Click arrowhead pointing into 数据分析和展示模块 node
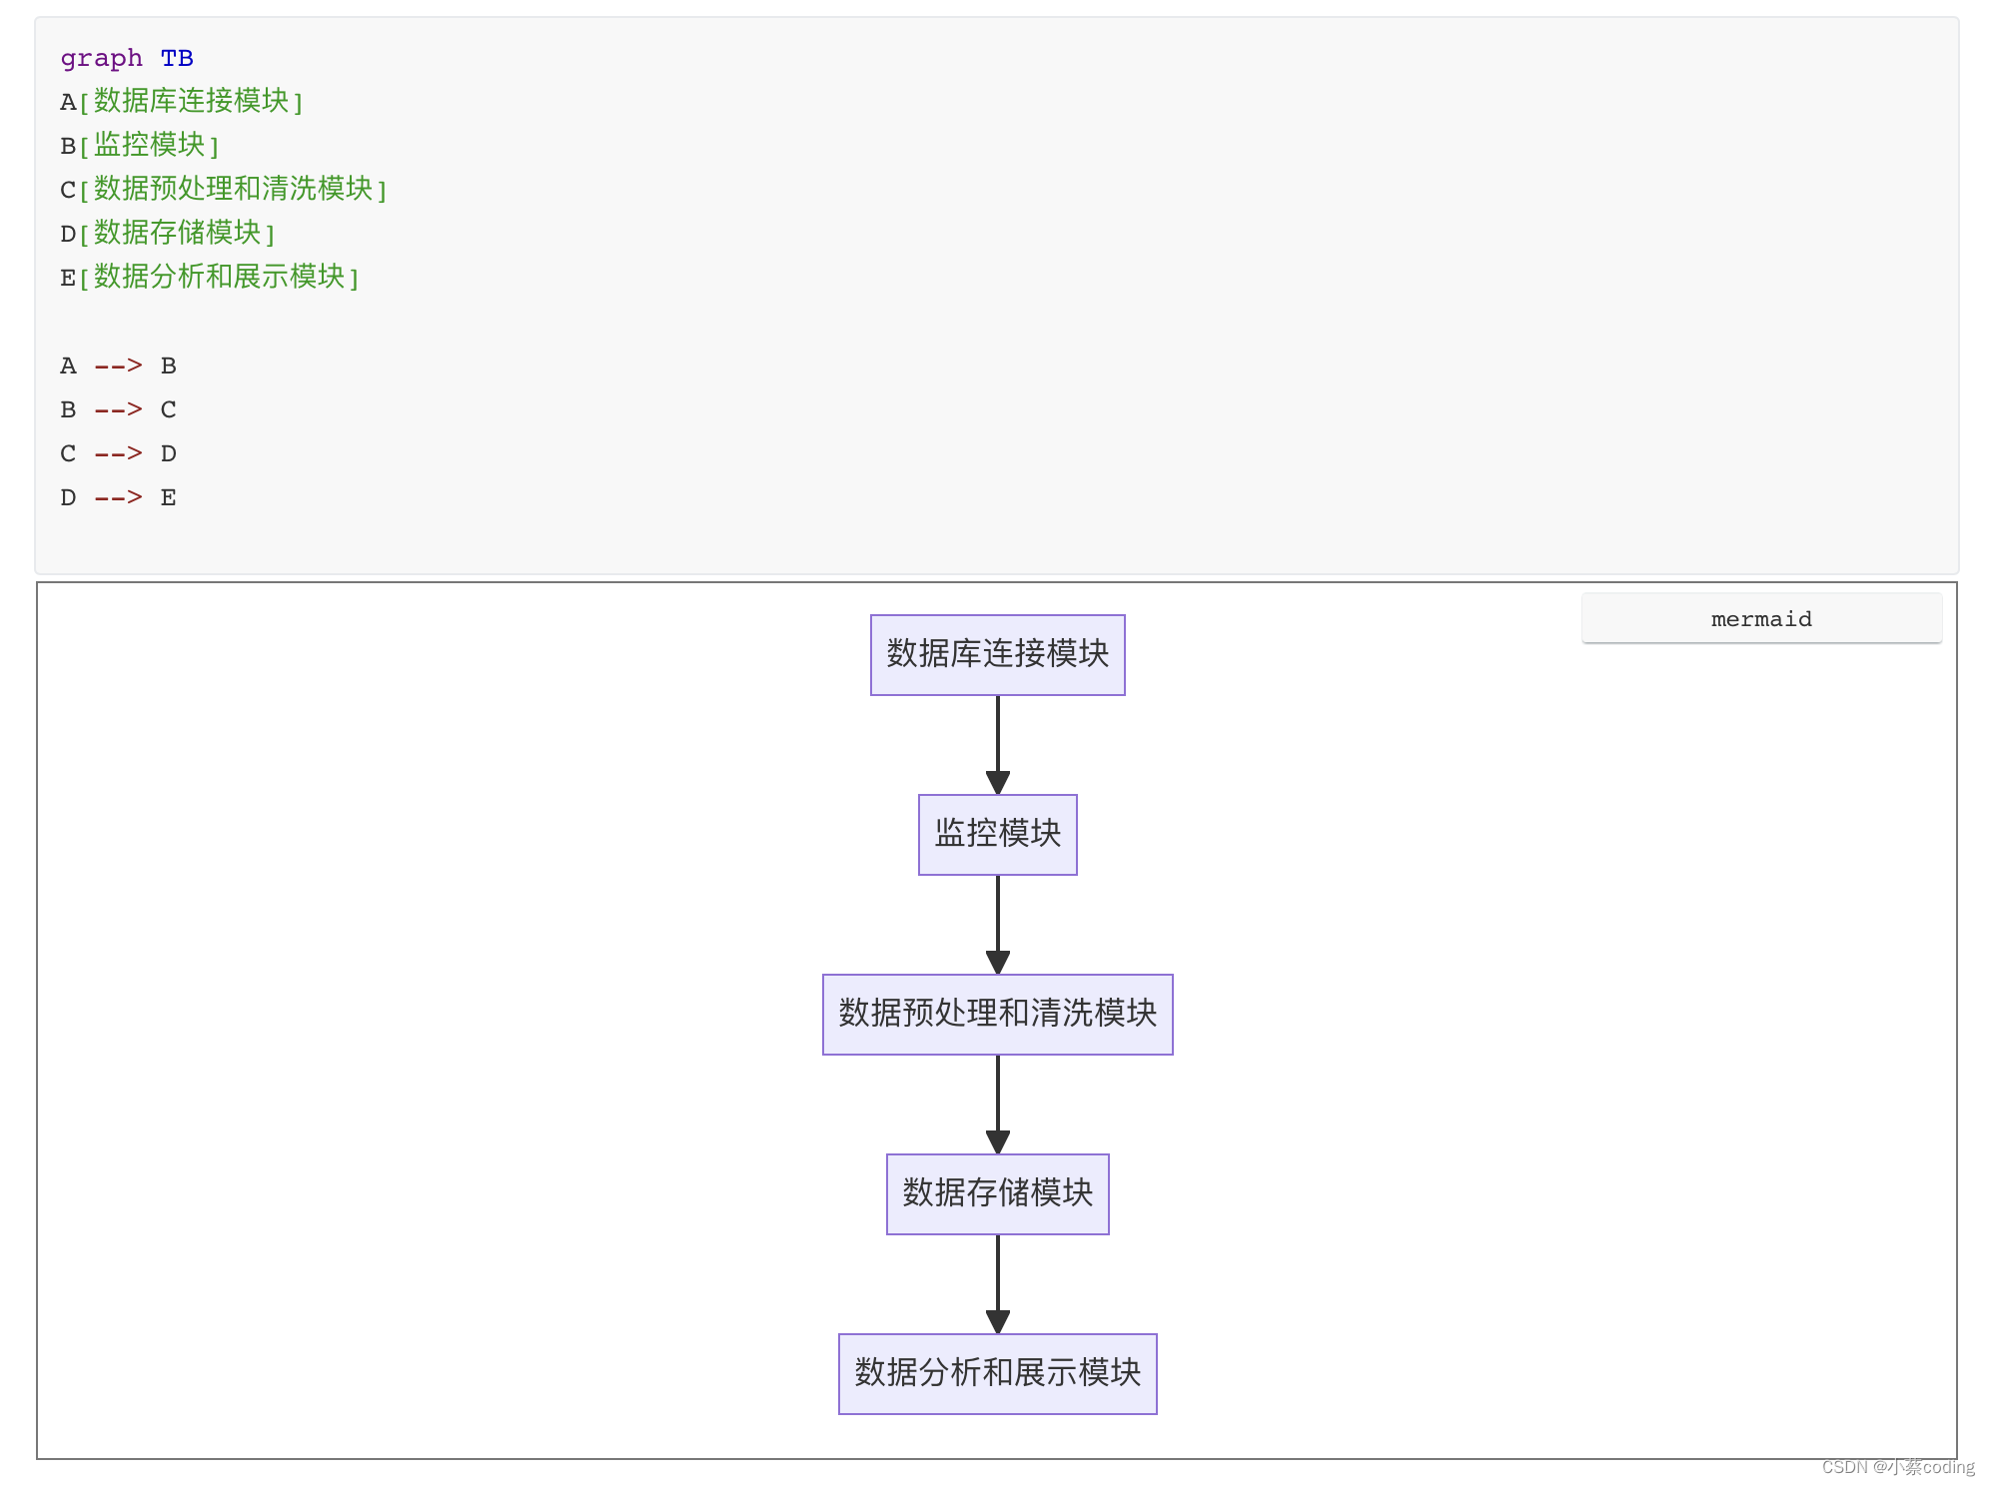 pos(997,1322)
